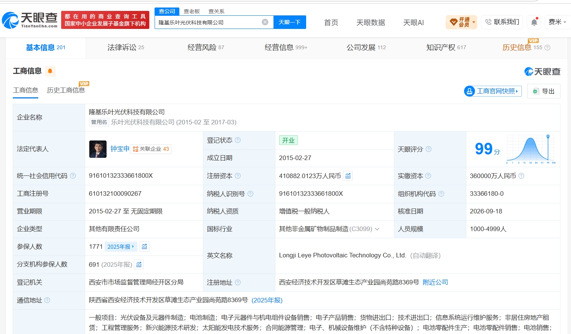Open 天眼数据 in top navigation
571x334 pixels.
[371, 23]
